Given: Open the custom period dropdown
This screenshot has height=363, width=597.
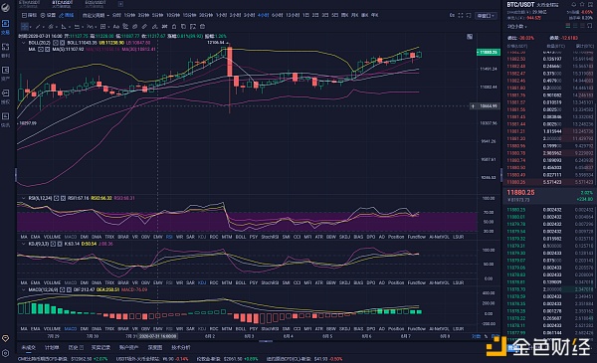Looking at the screenshot, I should click(96, 15).
